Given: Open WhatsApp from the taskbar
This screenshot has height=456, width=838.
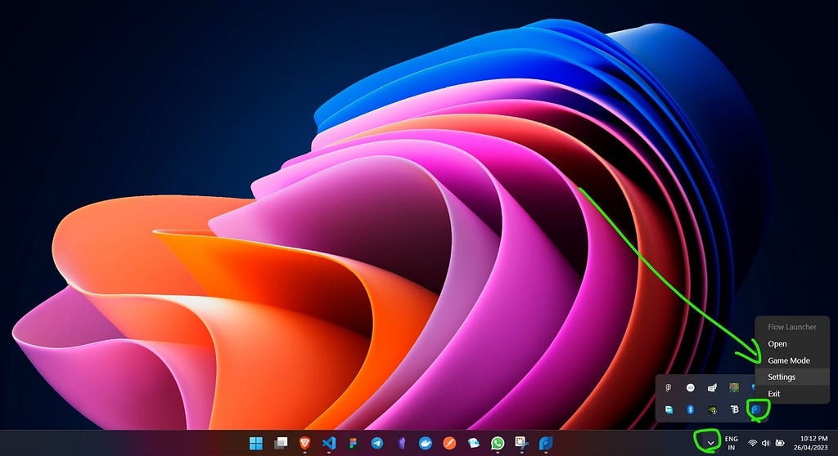Looking at the screenshot, I should (498, 443).
